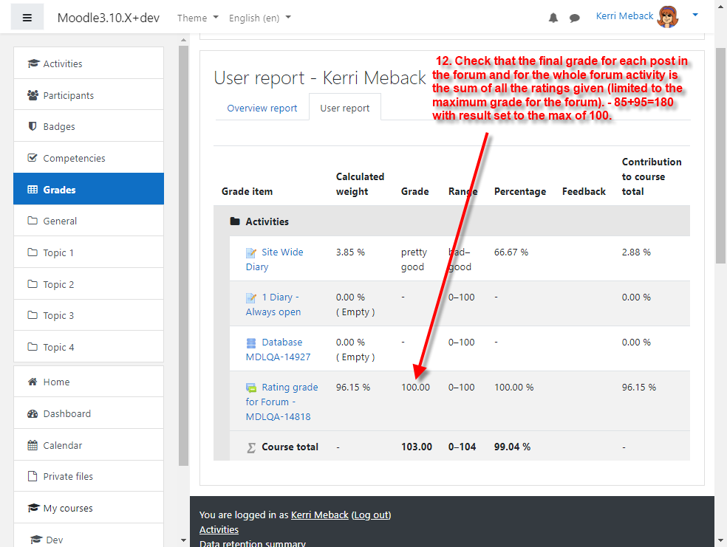Screen dimensions: 727x547
Task: Click the sidebar vertical scrollbar
Action: pyautogui.click(x=184, y=255)
